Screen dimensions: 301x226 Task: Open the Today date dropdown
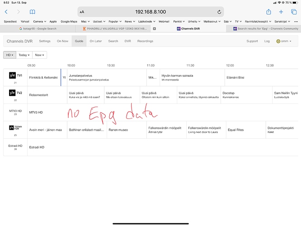pyautogui.click(x=24, y=55)
